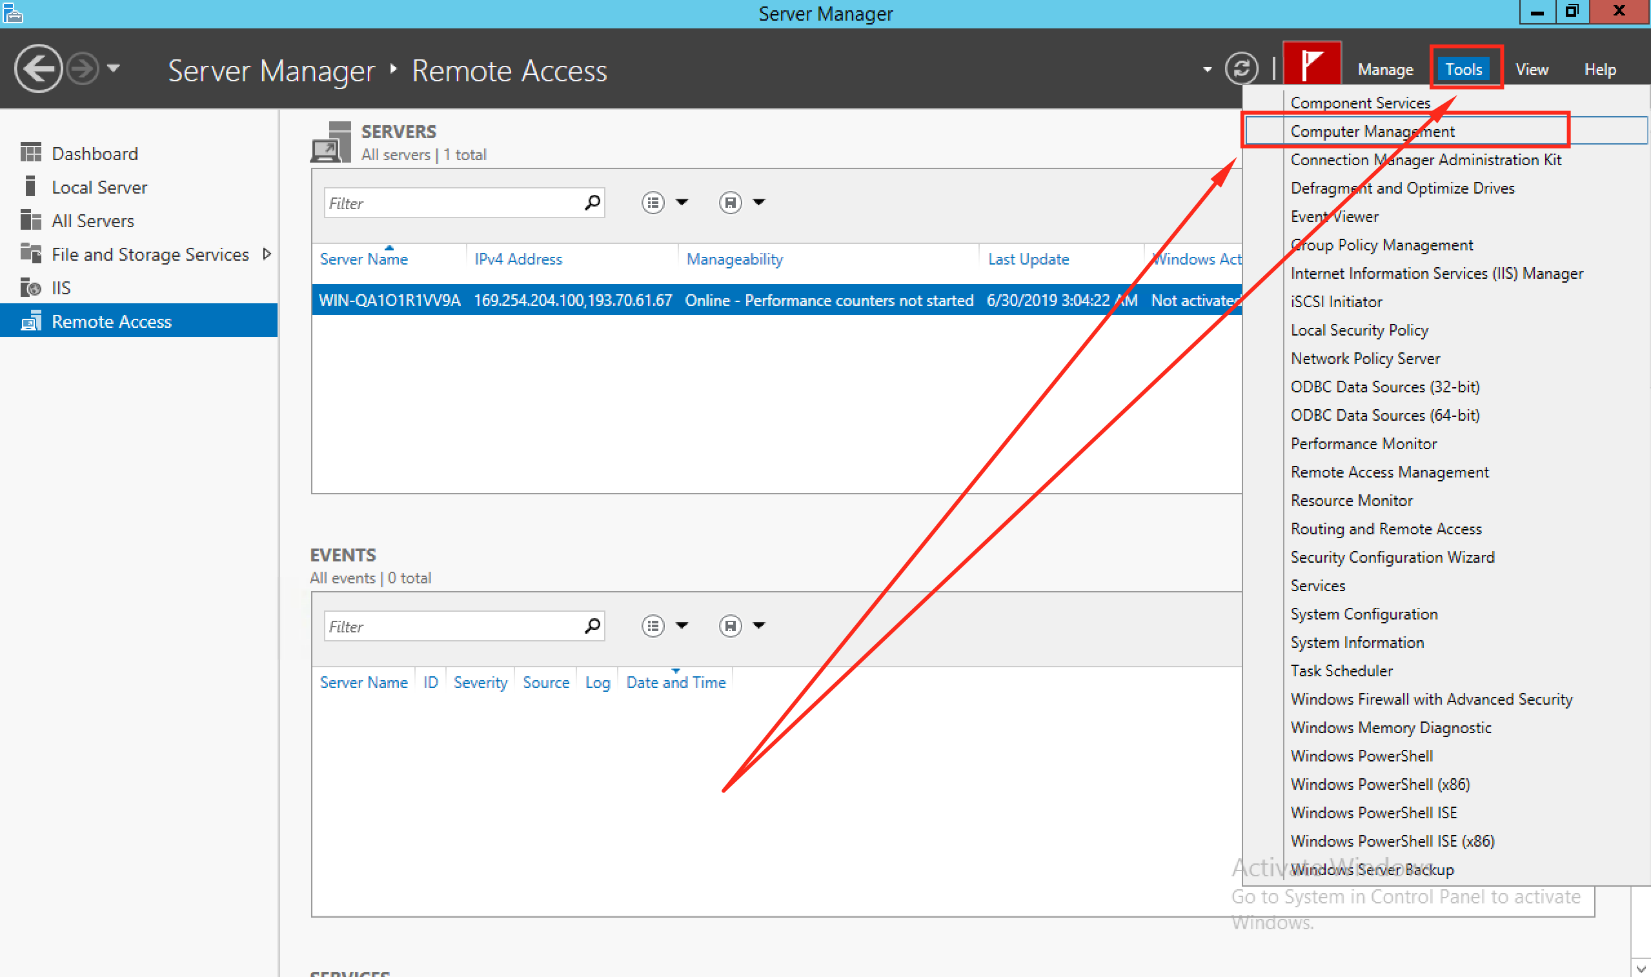The width and height of the screenshot is (1651, 977).
Task: Select server row WIN-QA1O1R1VV9A
Action: point(777,300)
